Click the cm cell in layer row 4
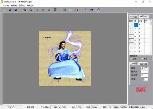Screen dimensions: 153x109 (147, 36)
